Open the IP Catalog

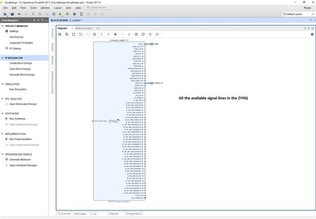tap(15, 48)
